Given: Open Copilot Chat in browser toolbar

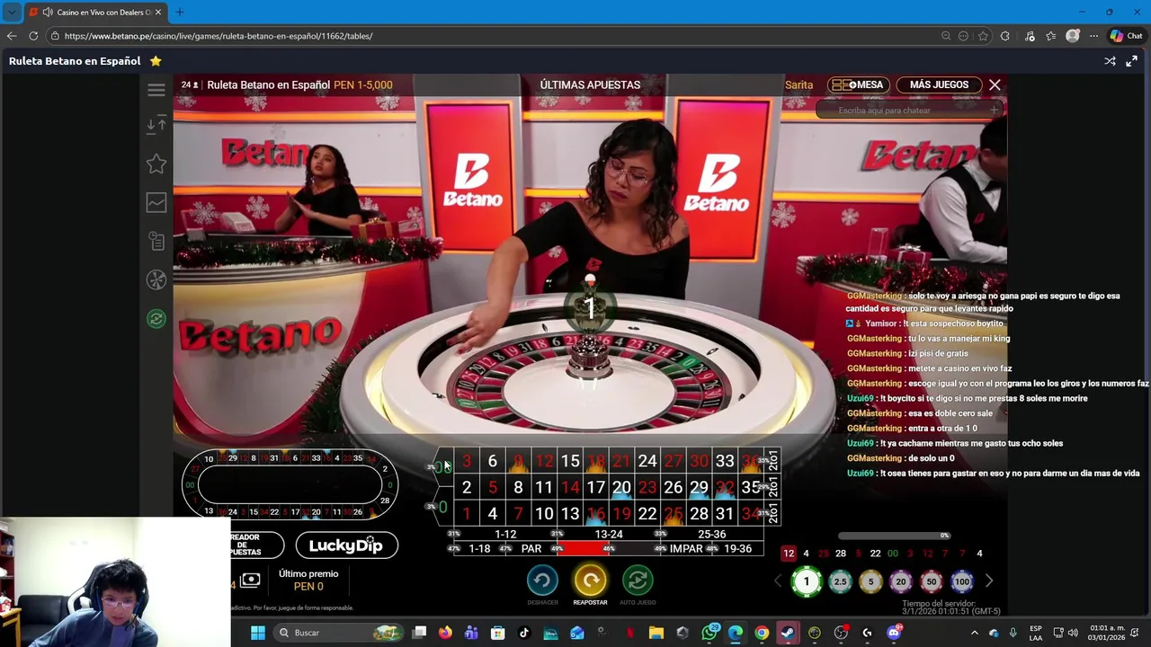Looking at the screenshot, I should pyautogui.click(x=1126, y=36).
